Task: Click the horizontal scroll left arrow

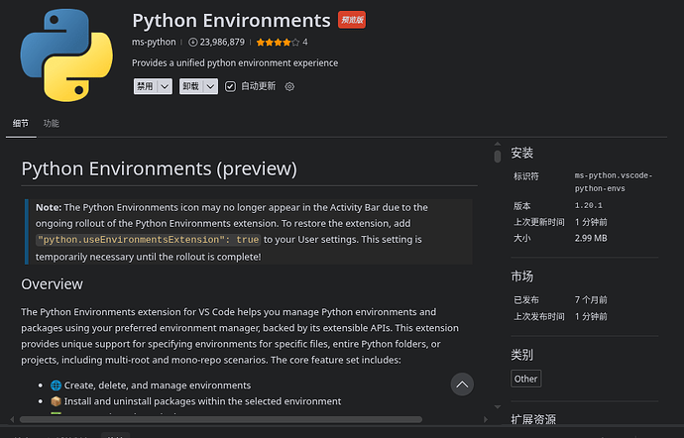Action: [12, 419]
